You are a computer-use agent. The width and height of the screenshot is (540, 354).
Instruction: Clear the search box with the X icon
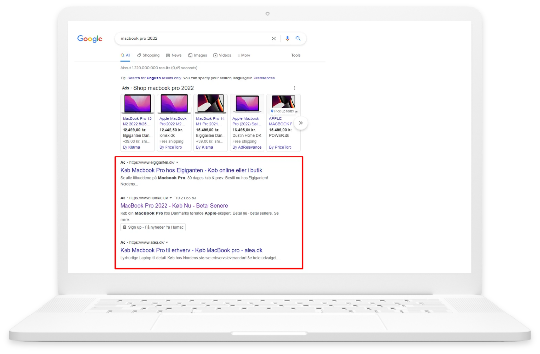(274, 39)
